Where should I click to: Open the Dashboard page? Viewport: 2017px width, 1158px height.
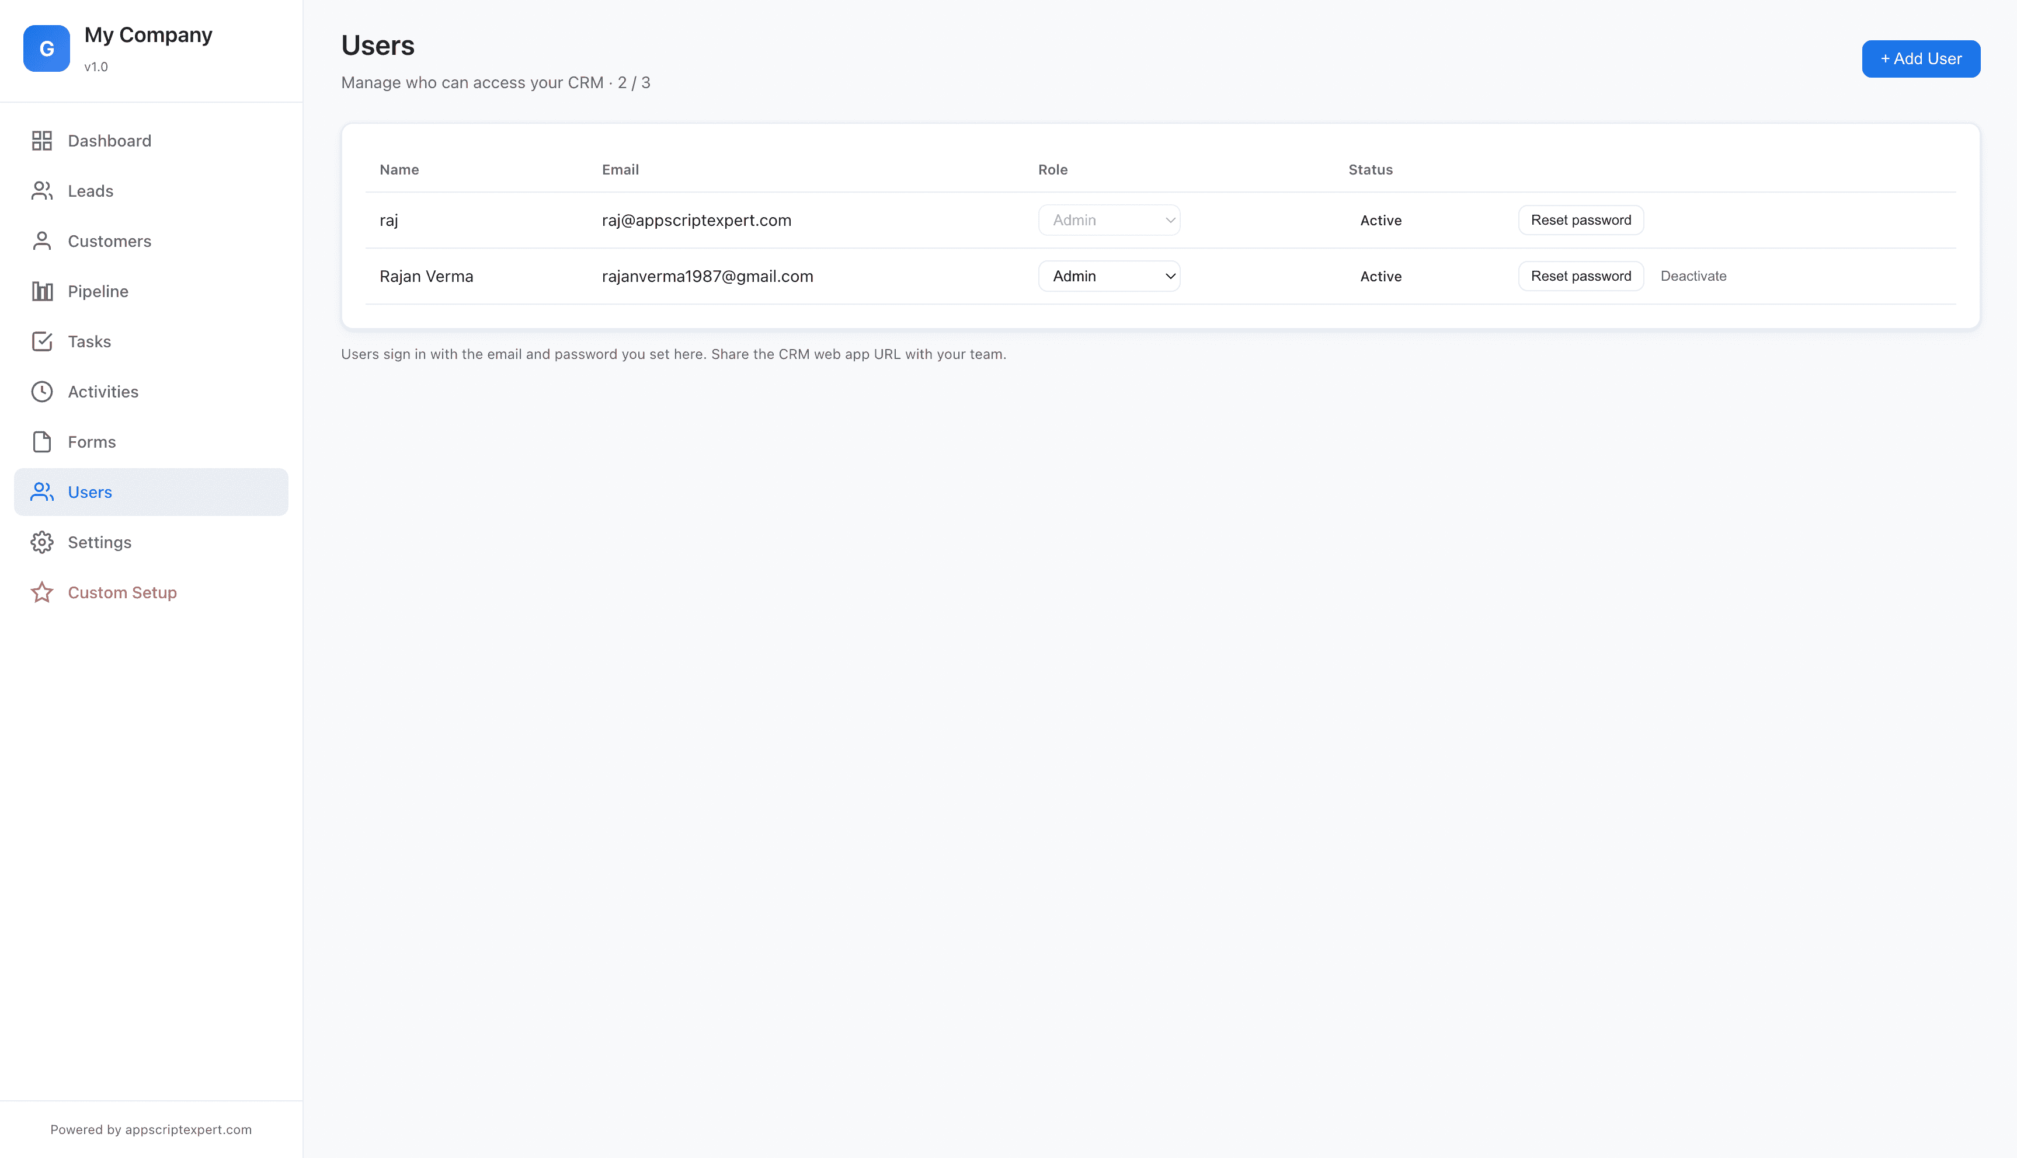click(x=151, y=141)
